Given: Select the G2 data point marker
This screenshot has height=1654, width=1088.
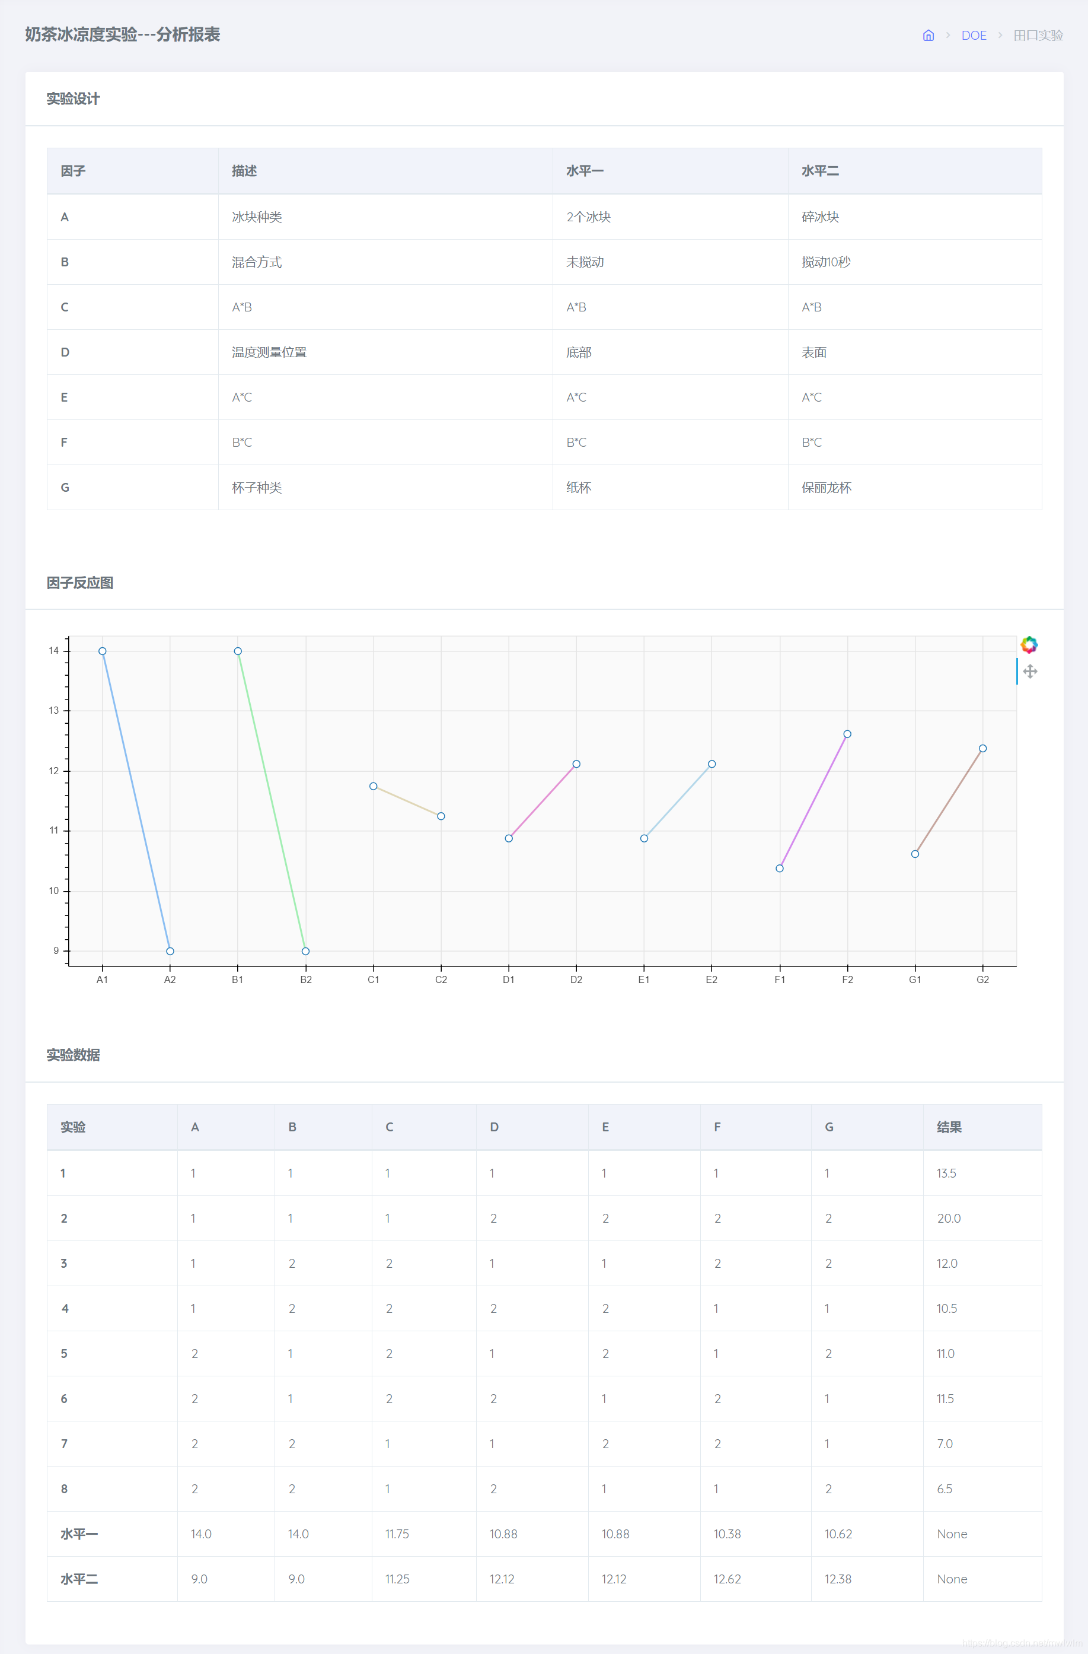Looking at the screenshot, I should click(983, 749).
